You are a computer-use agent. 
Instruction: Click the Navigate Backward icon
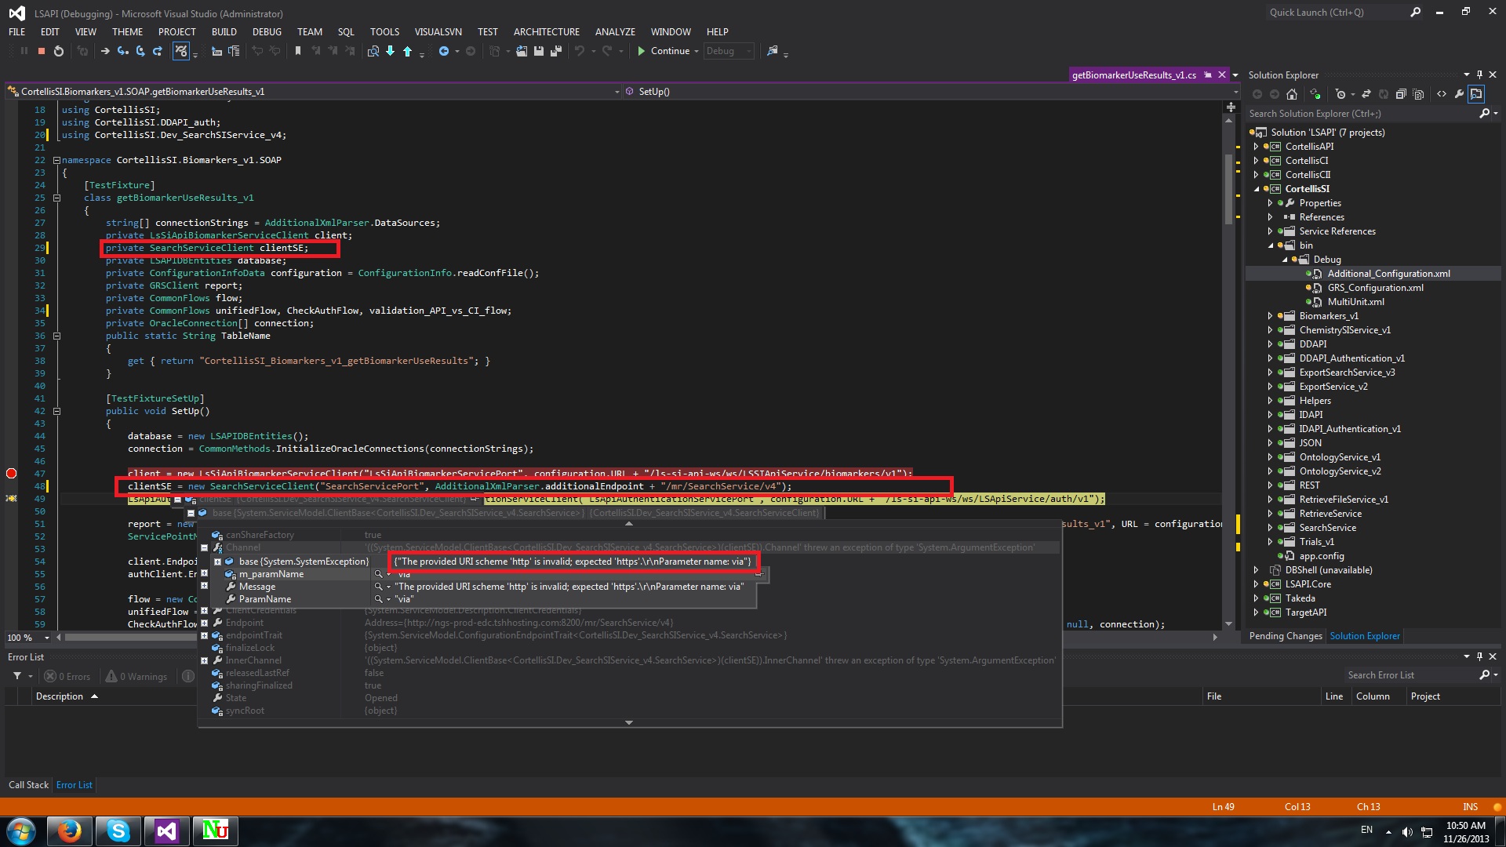point(444,51)
